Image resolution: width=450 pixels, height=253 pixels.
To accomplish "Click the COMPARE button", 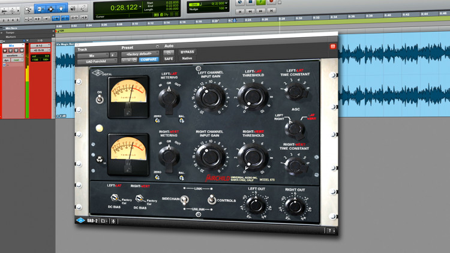I will point(149,60).
